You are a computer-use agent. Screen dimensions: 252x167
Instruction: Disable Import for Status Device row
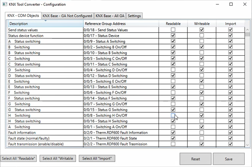click(230, 36)
